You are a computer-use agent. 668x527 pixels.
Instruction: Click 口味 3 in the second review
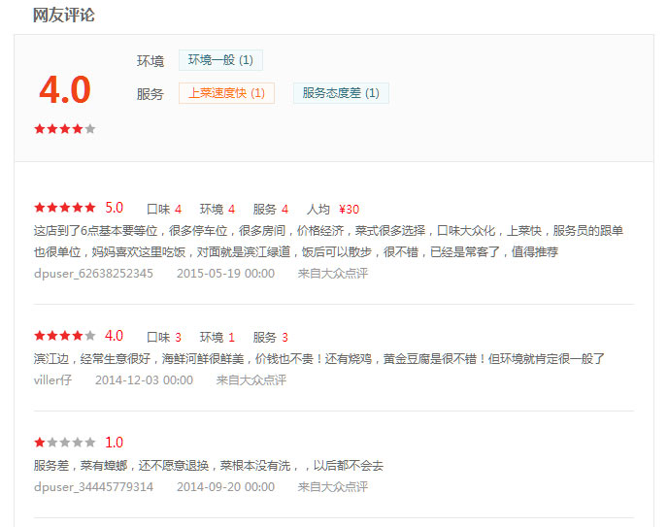pos(164,337)
